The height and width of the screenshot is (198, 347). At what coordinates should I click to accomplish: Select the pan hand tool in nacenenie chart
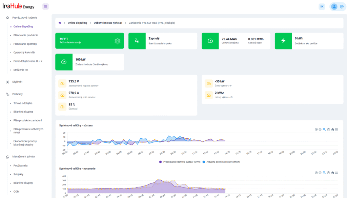tap(328, 173)
